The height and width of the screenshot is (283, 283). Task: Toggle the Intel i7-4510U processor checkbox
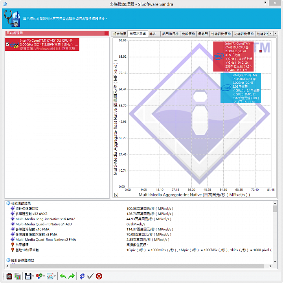tap(7, 44)
